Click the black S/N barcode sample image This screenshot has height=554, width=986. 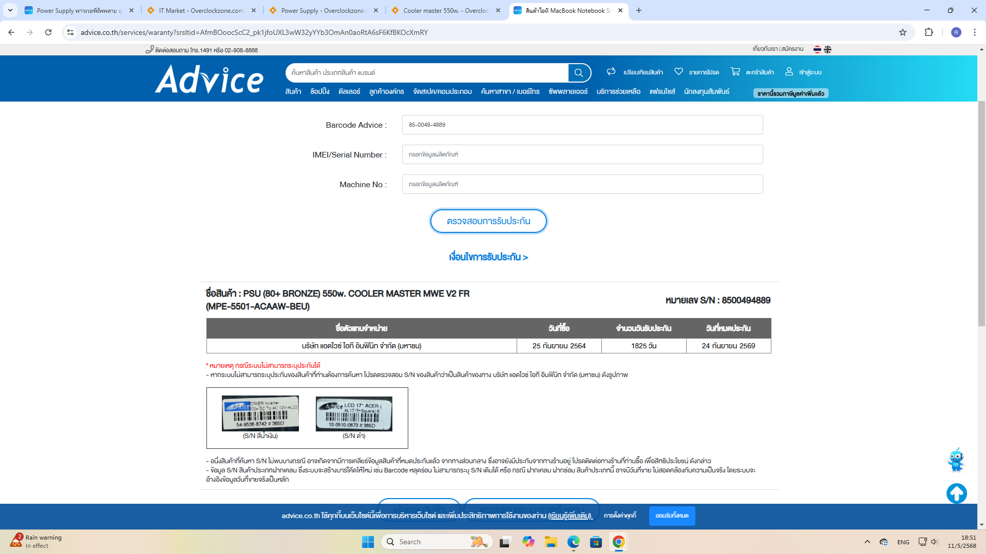click(x=354, y=414)
